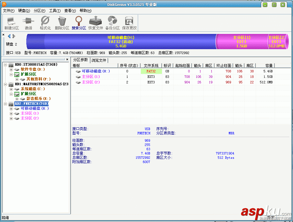Screen dimensions: 293x222
Task: Click the 恢复文件 toolbar icon
Action: click(x=96, y=23)
